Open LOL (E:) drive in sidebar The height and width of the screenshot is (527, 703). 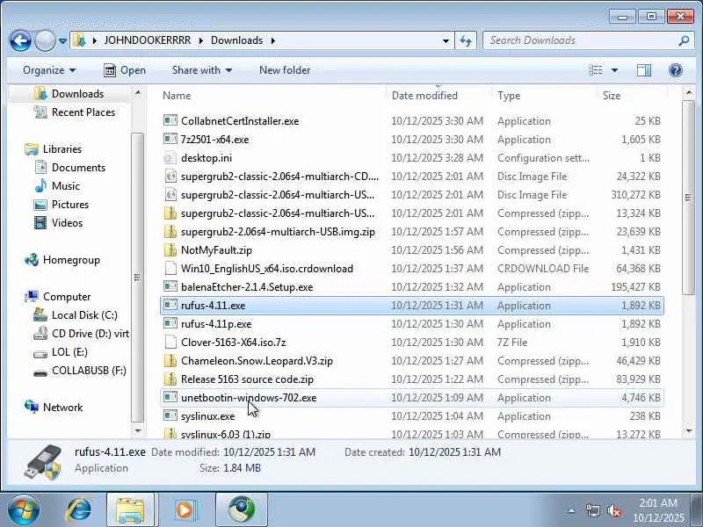69,352
